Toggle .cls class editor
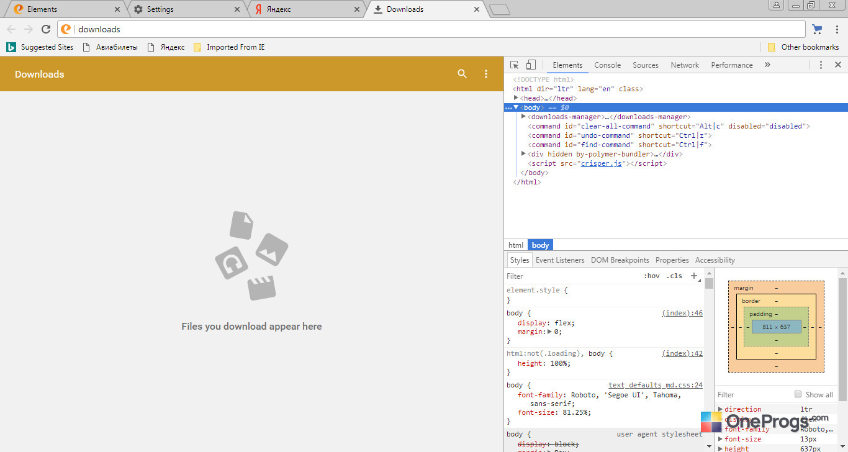The height and width of the screenshot is (452, 848). [x=674, y=276]
